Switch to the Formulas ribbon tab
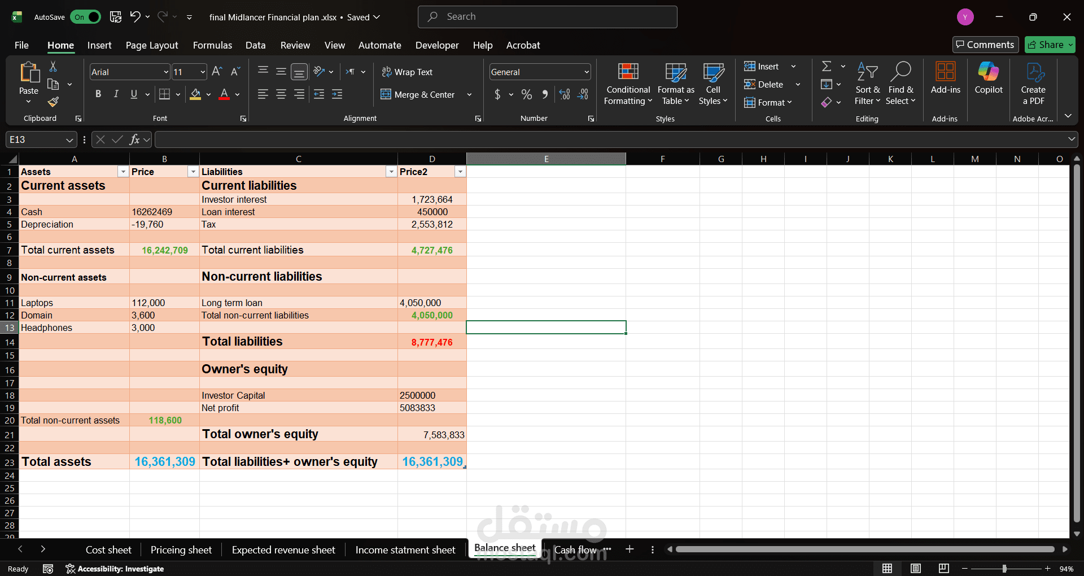Viewport: 1084px width, 576px height. [212, 45]
